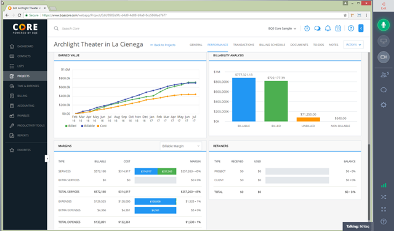Screen dimensions: 394x231
Task: Open meeting settings gear
Action: click(384, 105)
